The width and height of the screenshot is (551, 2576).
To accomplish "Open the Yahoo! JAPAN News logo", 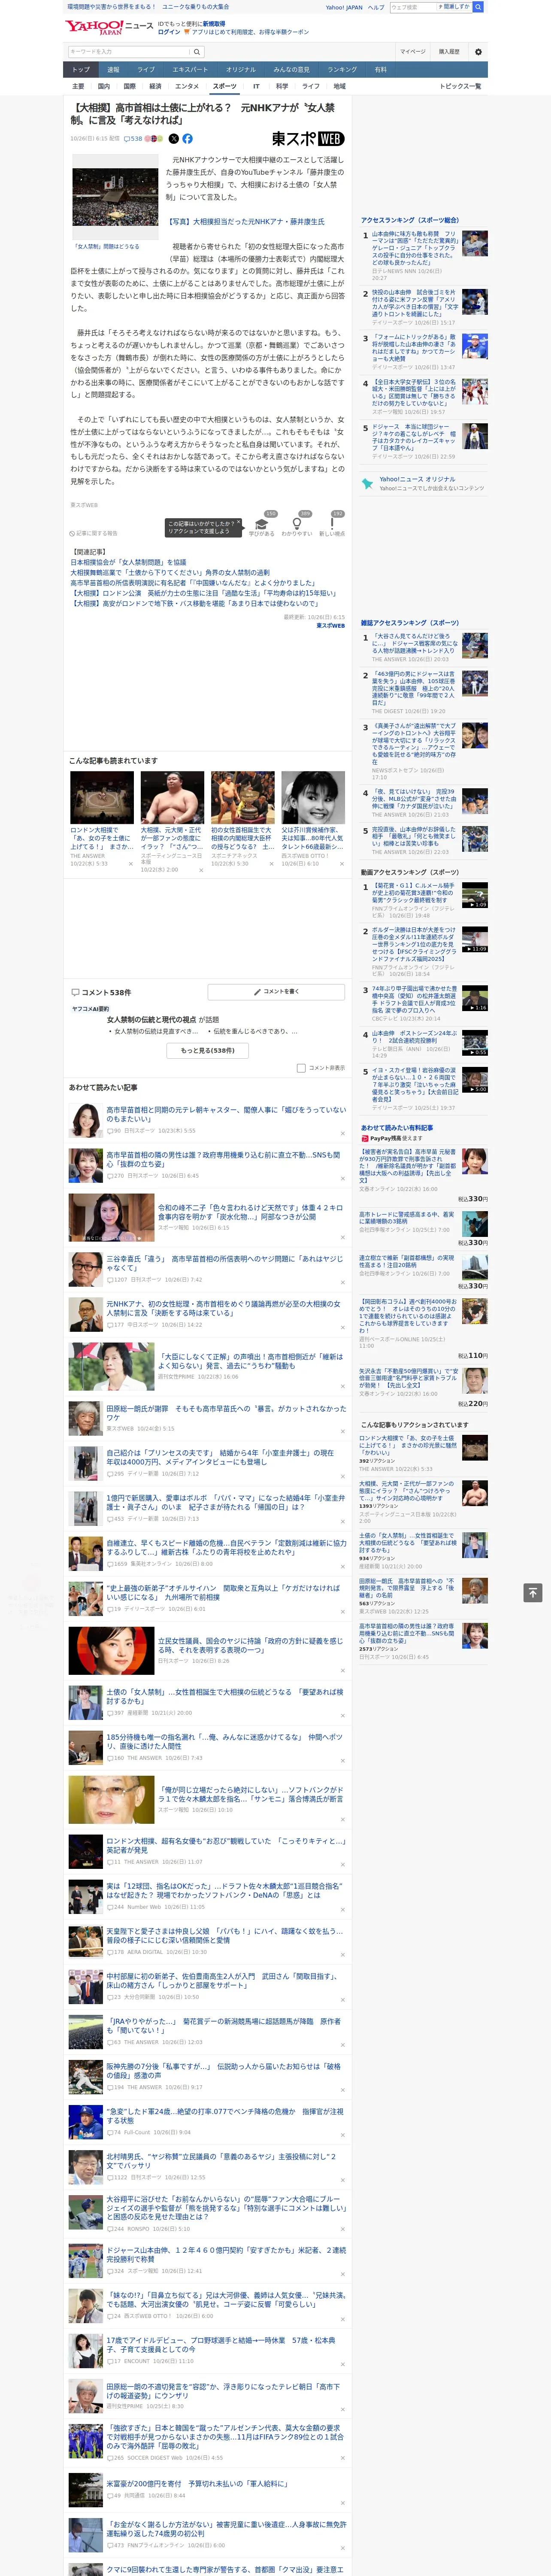I will click(x=109, y=27).
